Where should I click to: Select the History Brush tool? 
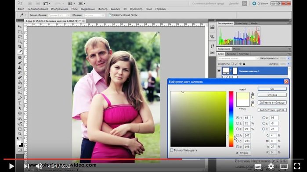[x=20, y=73]
